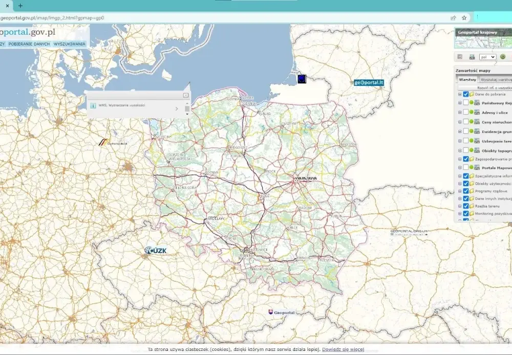Viewport: 512px width, 355px height.
Task: Click the folder icon of Dane do pobrania
Action: coord(472,94)
